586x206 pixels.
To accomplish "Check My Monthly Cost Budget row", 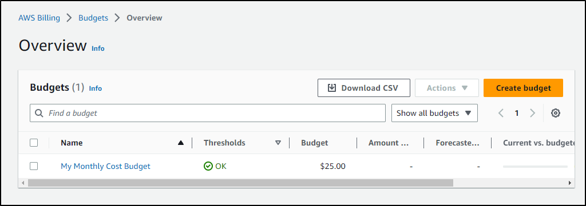I will point(34,166).
